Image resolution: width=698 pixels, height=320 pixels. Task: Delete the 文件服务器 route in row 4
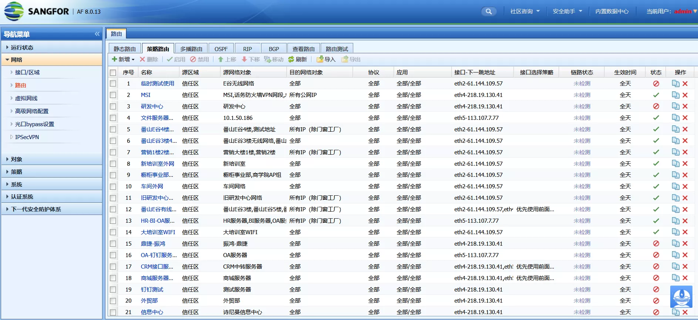point(685,118)
